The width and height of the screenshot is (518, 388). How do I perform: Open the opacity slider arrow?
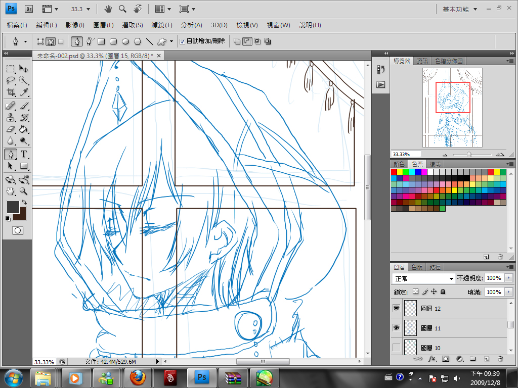(509, 278)
